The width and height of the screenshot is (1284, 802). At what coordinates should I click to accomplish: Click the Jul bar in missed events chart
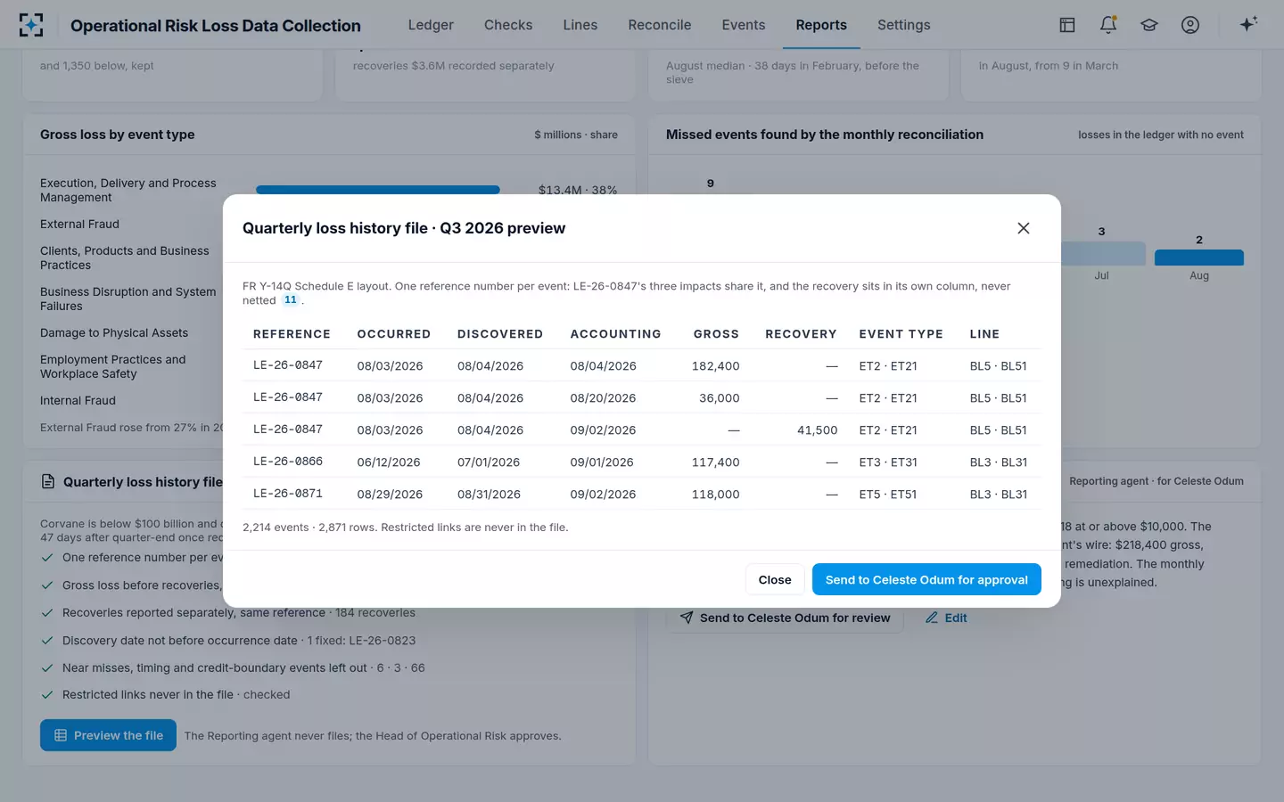tap(1102, 253)
